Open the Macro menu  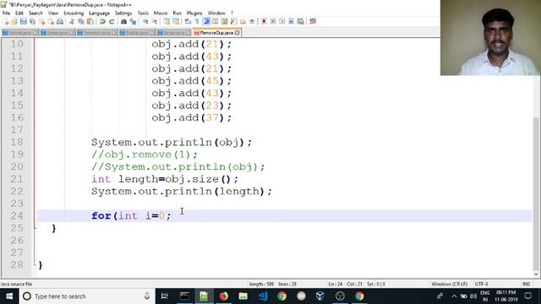point(161,14)
